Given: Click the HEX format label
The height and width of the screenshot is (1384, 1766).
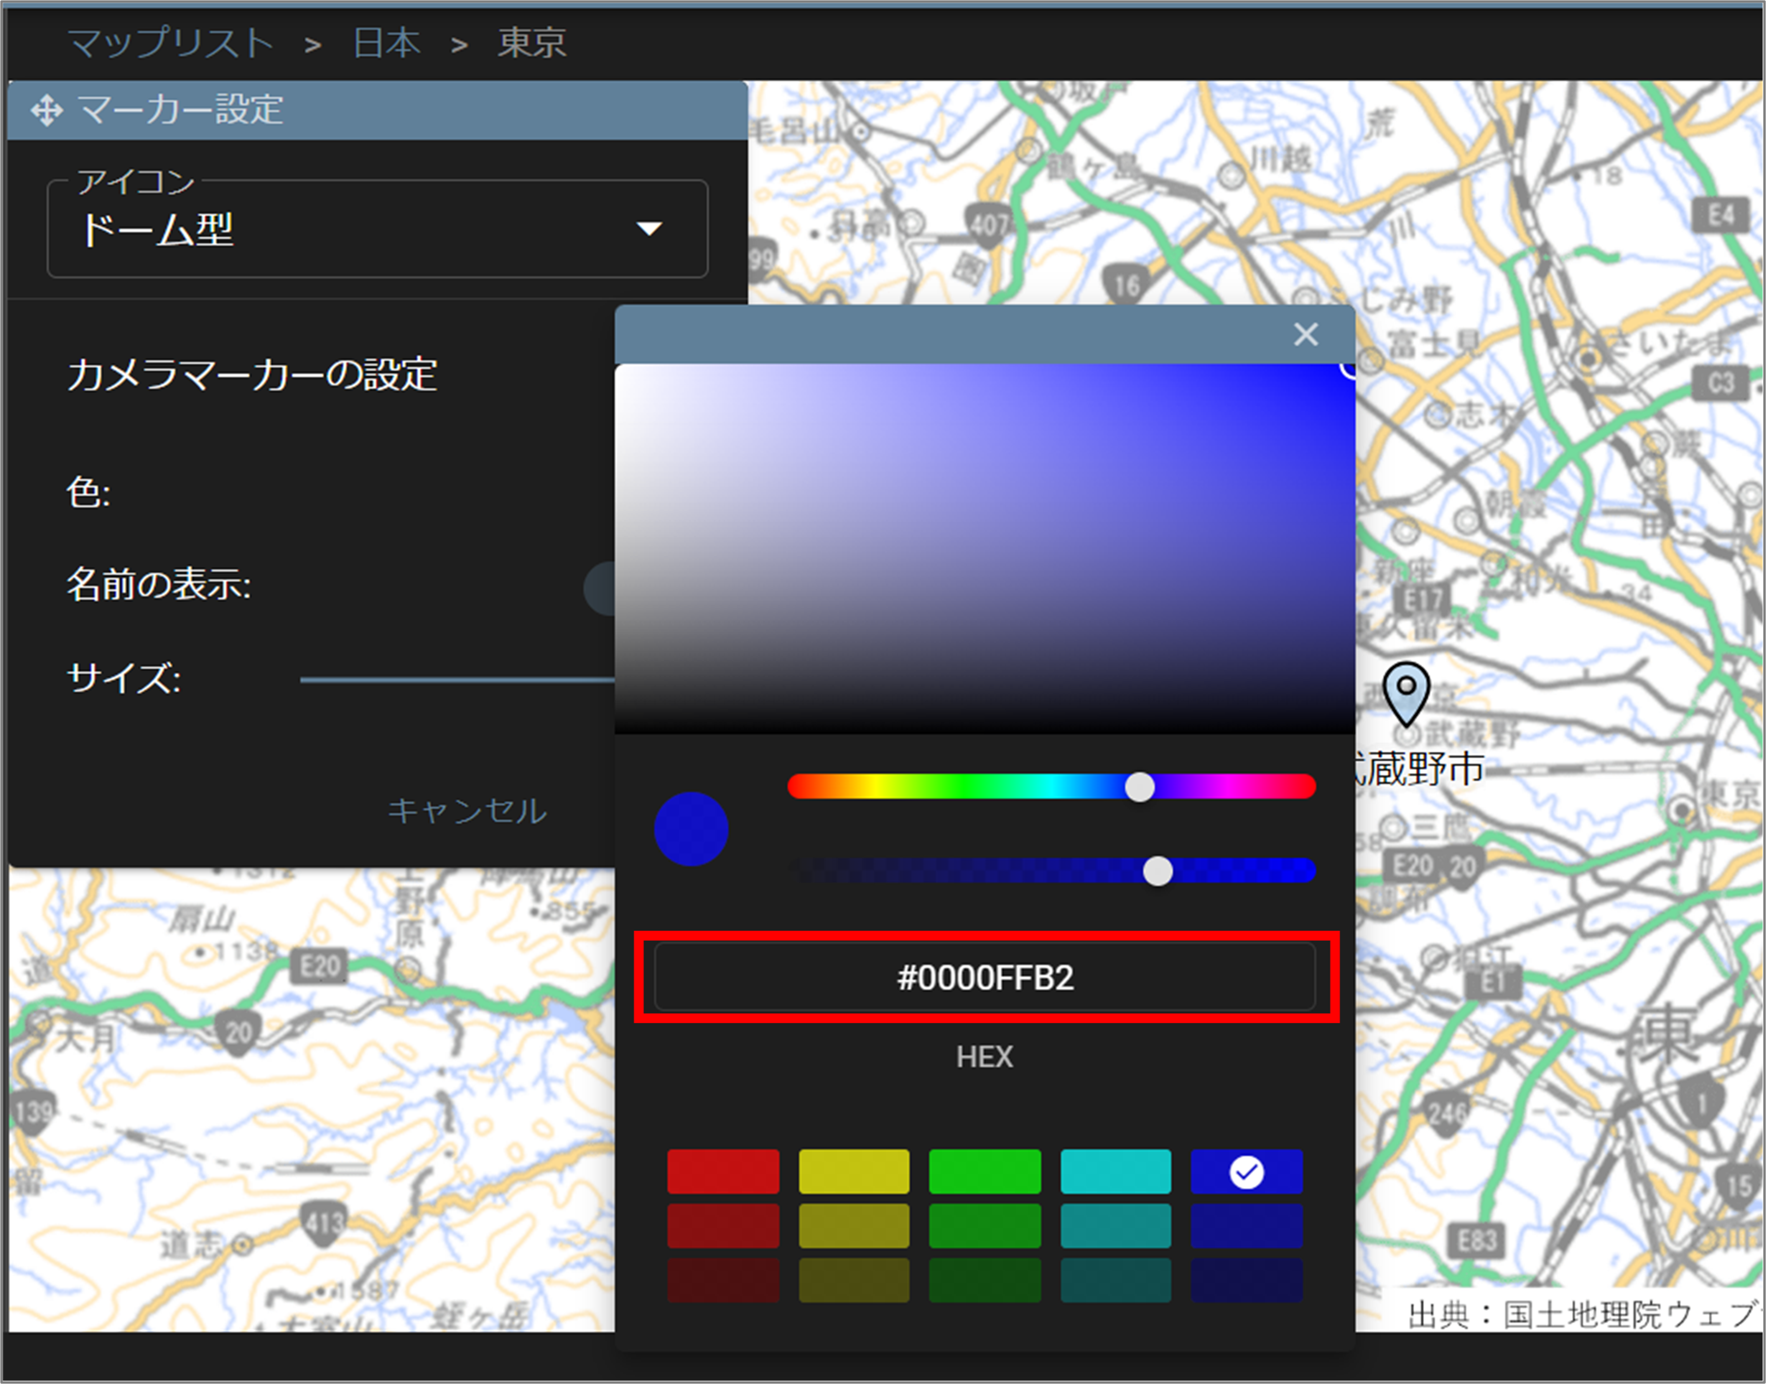Looking at the screenshot, I should coord(984,1057).
